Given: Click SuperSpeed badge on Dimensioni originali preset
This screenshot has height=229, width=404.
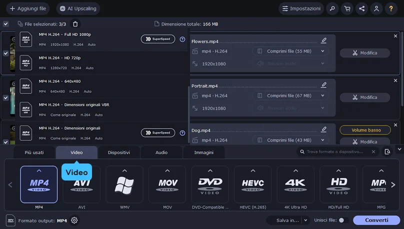Looking at the screenshot, I should click(x=158, y=133).
